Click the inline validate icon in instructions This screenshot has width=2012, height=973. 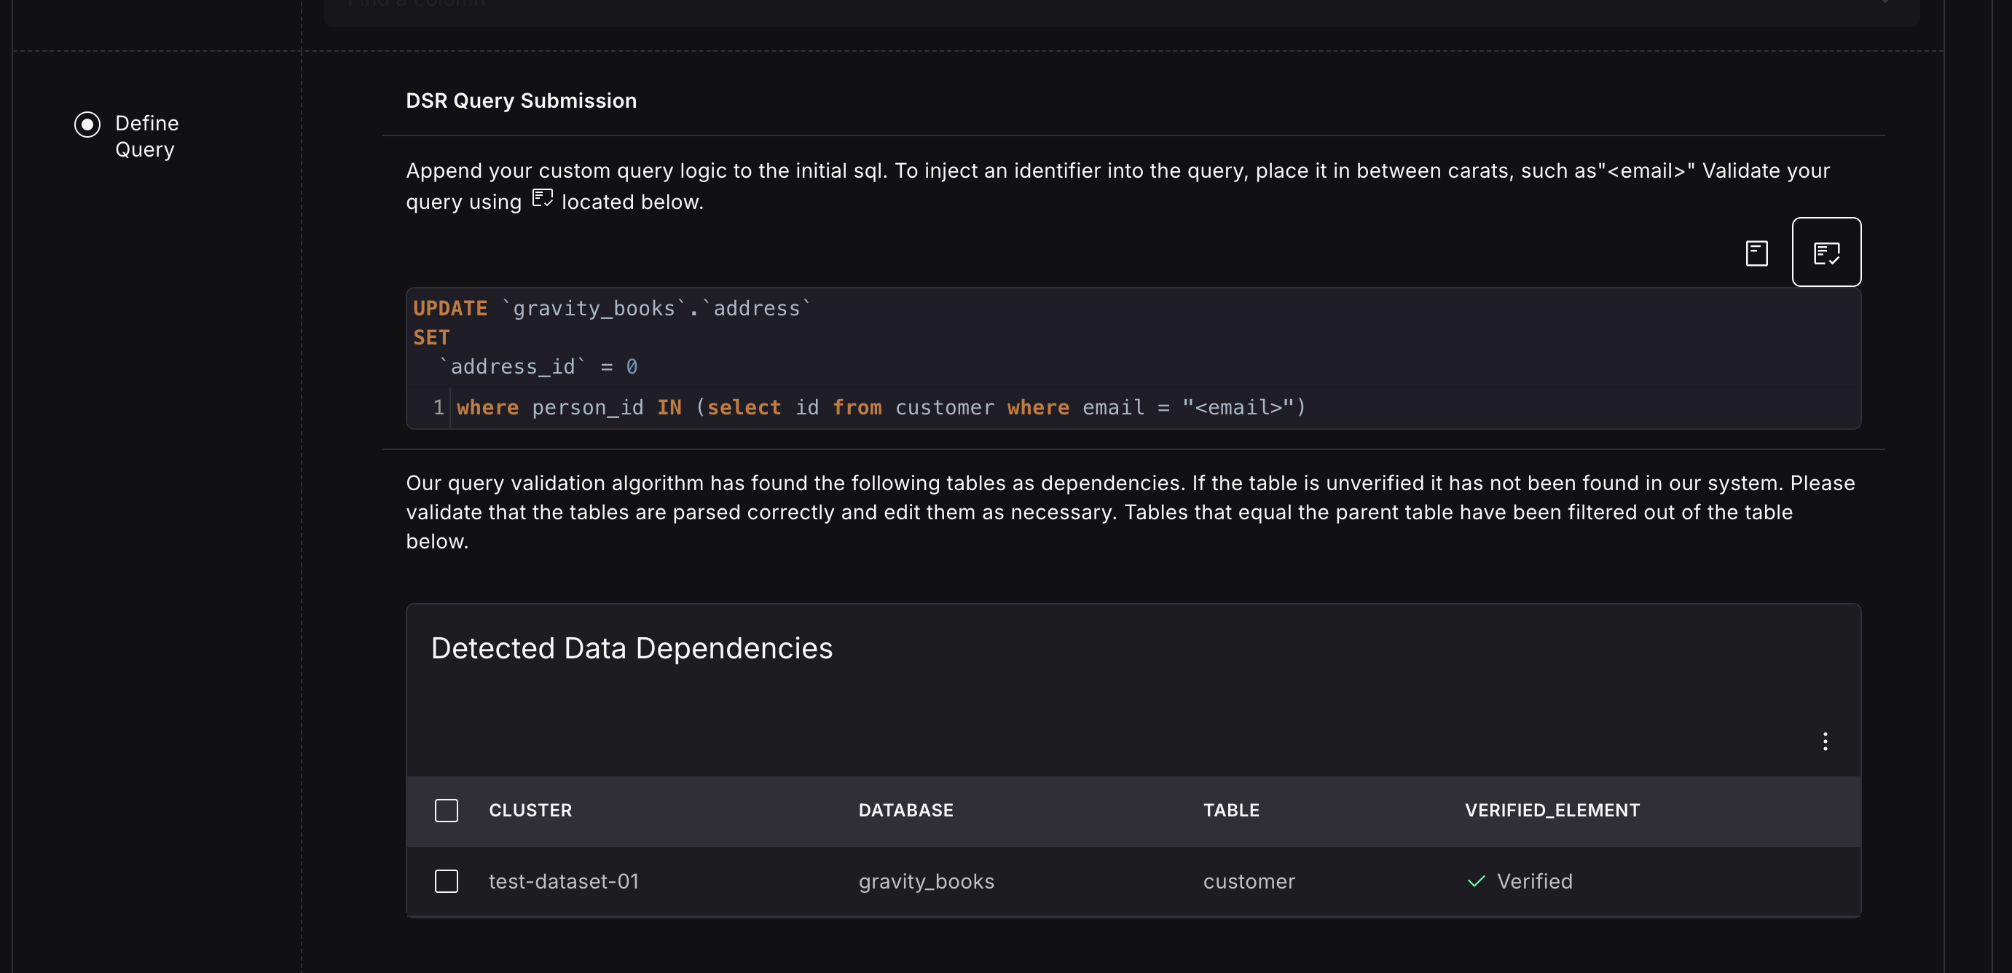point(542,198)
